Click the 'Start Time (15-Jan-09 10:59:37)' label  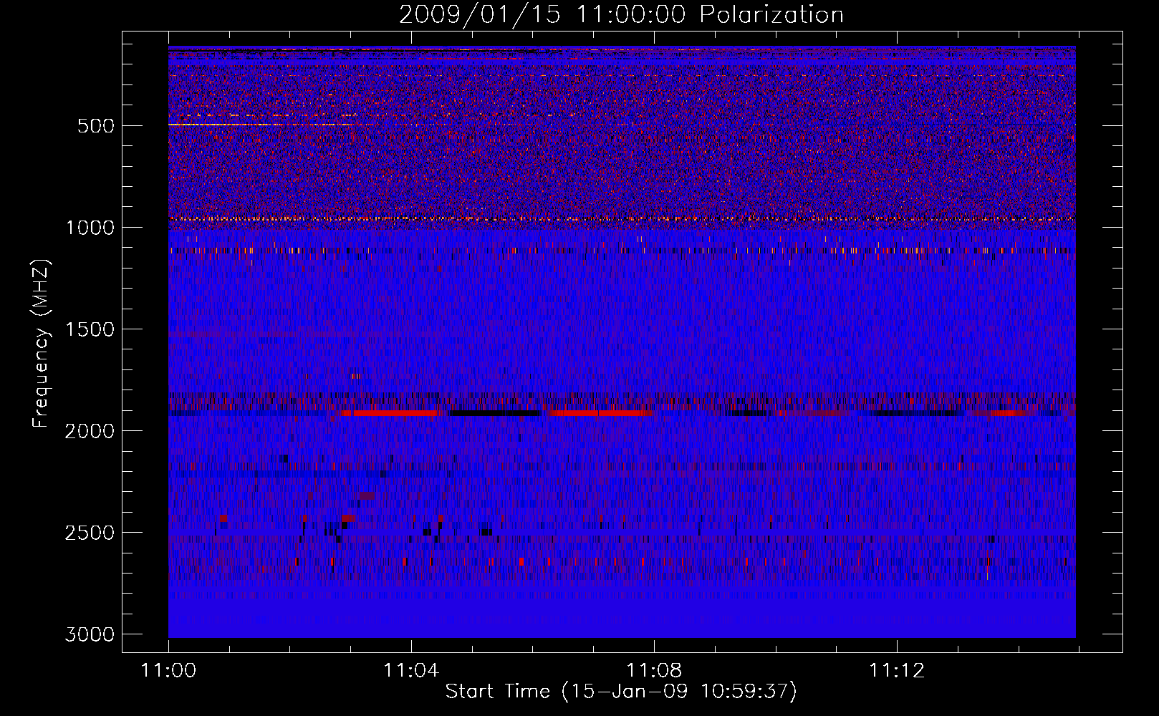(621, 692)
